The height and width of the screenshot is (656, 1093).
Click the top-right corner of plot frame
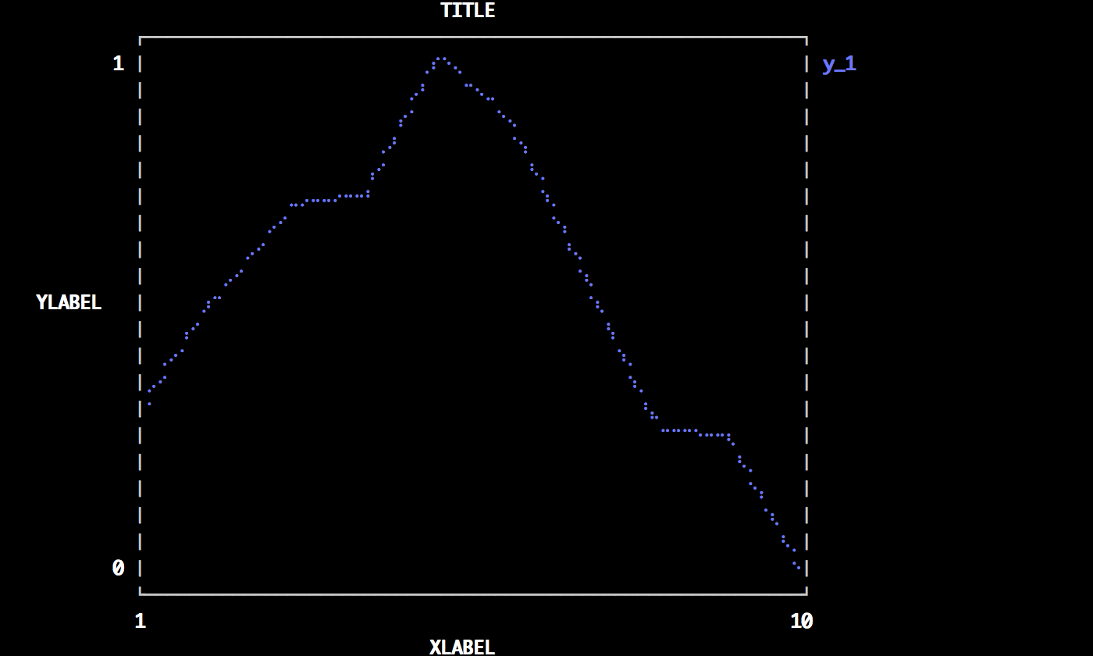tap(806, 37)
